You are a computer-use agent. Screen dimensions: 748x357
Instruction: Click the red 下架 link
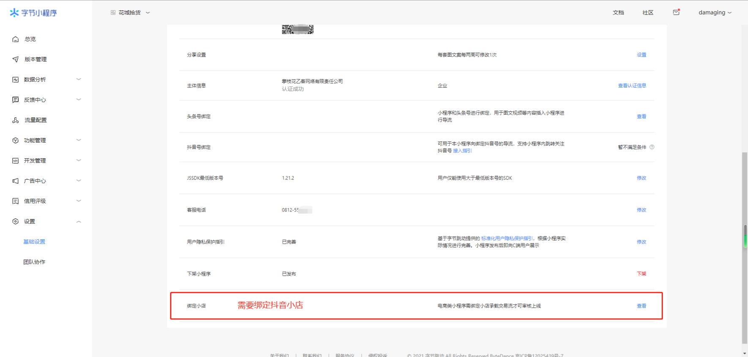pyautogui.click(x=641, y=274)
